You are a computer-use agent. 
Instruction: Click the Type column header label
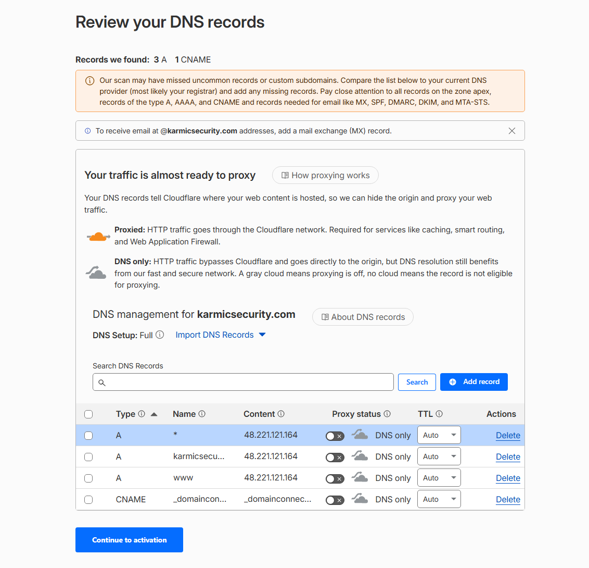(x=125, y=414)
